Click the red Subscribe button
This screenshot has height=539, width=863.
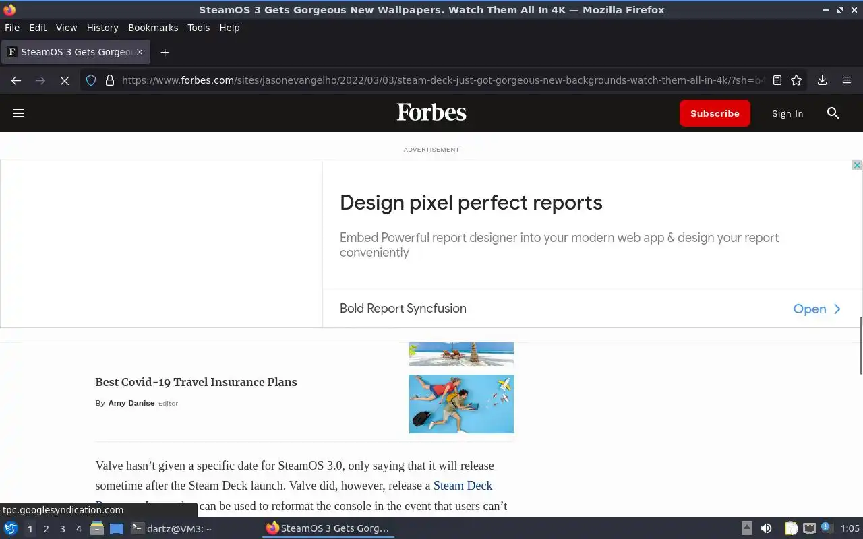click(x=715, y=113)
